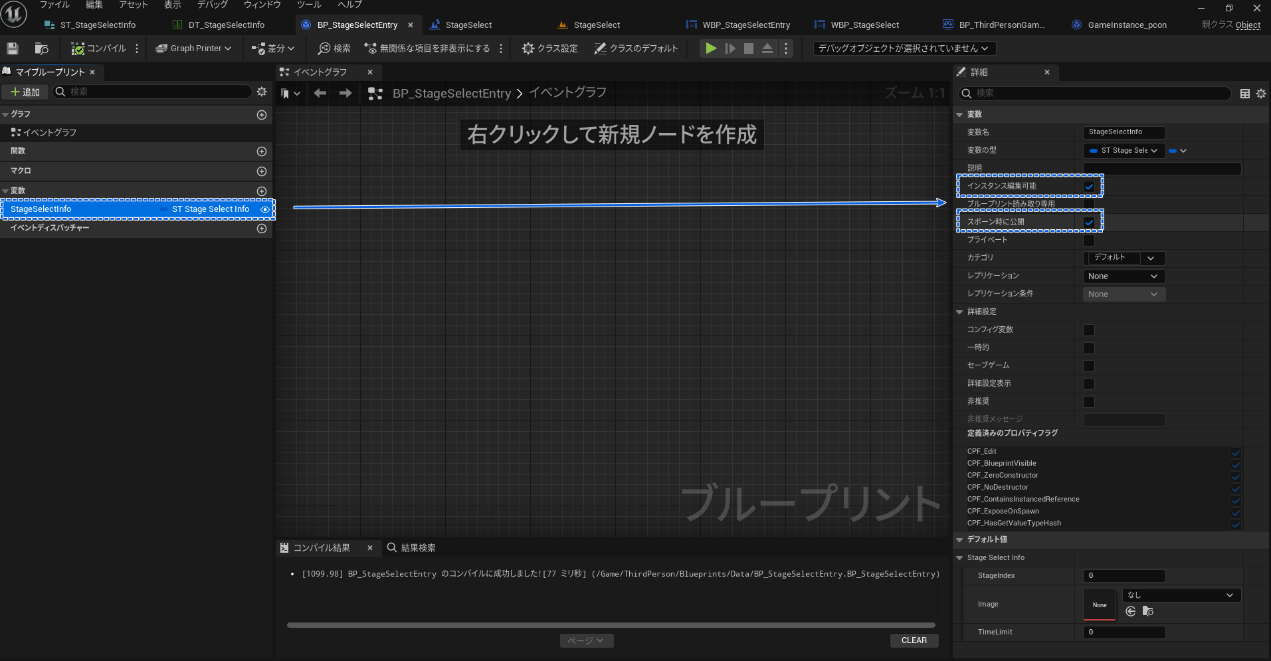The width and height of the screenshot is (1271, 661).
Task: Open the レプリケーション None dropdown
Action: (x=1123, y=276)
